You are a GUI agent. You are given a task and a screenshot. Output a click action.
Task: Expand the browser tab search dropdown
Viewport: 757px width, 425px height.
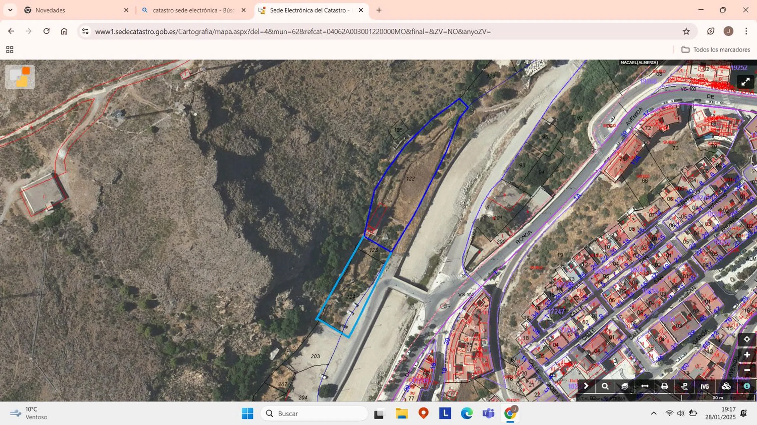[10, 10]
